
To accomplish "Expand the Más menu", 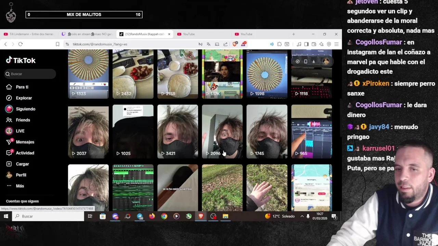I will 15,186.
